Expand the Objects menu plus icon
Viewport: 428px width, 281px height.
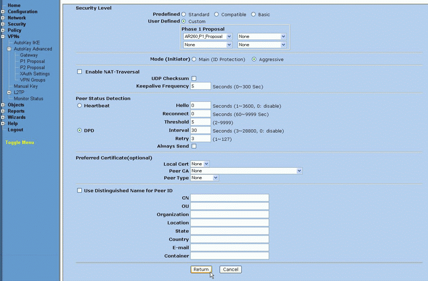[3, 105]
